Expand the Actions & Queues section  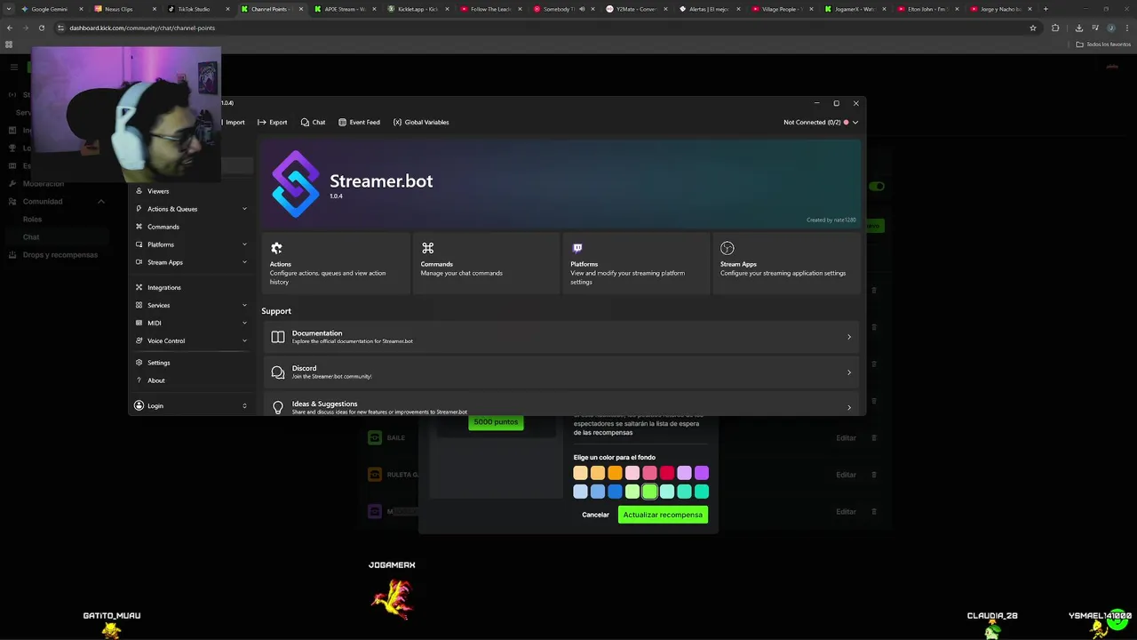point(244,209)
